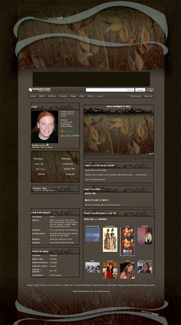
Task: Open the Video section
Action: tap(82, 96)
